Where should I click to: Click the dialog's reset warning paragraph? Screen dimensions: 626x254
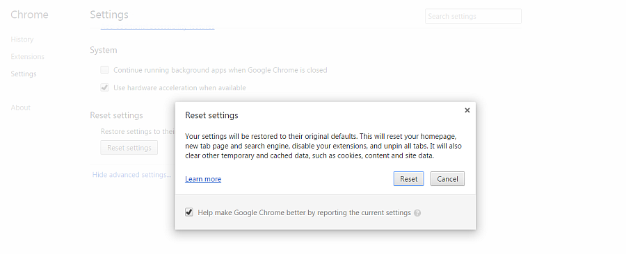(323, 146)
